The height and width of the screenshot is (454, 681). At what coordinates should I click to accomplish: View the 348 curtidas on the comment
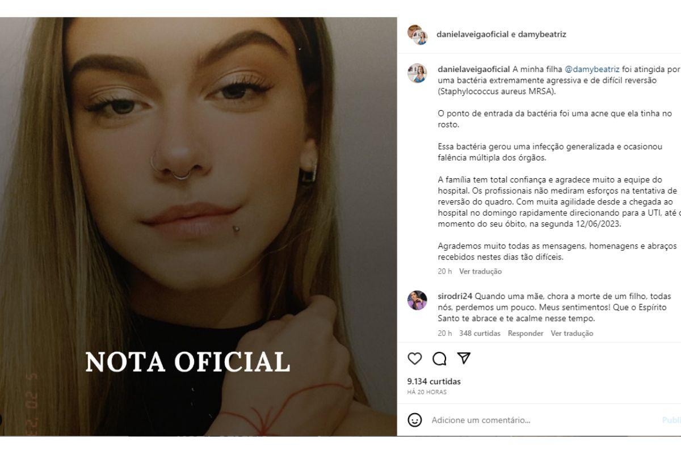480,333
